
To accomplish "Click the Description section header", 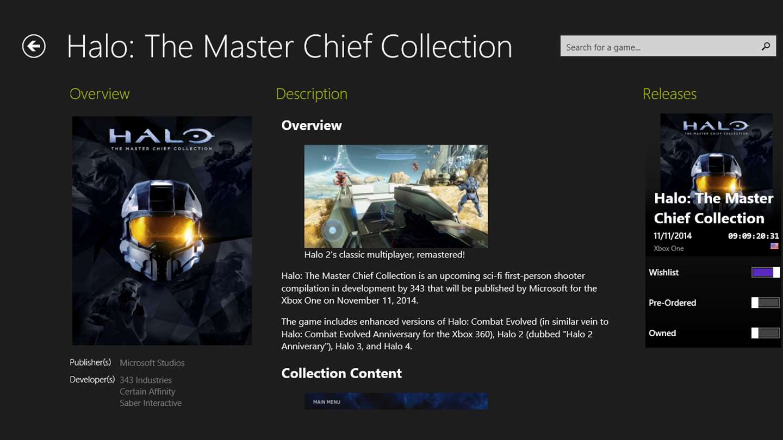I will (x=312, y=94).
